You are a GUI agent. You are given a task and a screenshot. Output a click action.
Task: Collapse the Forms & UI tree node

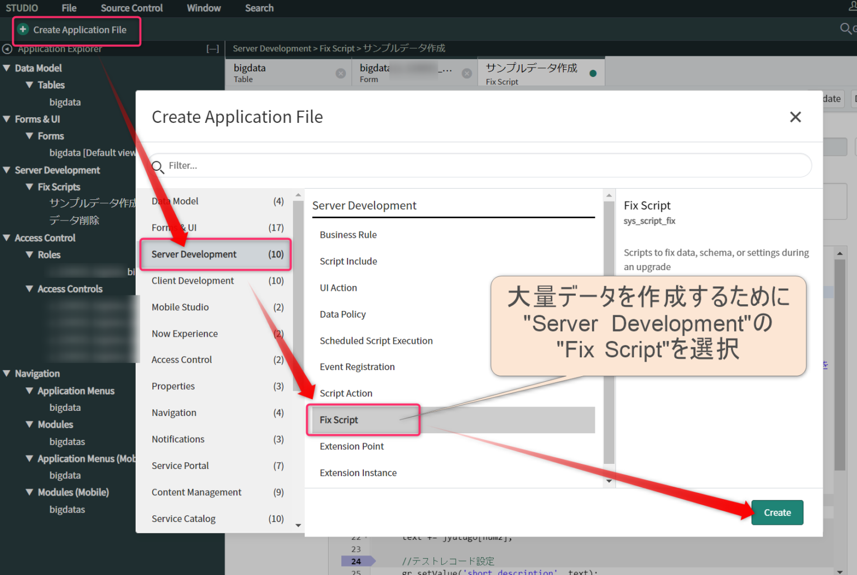[7, 118]
